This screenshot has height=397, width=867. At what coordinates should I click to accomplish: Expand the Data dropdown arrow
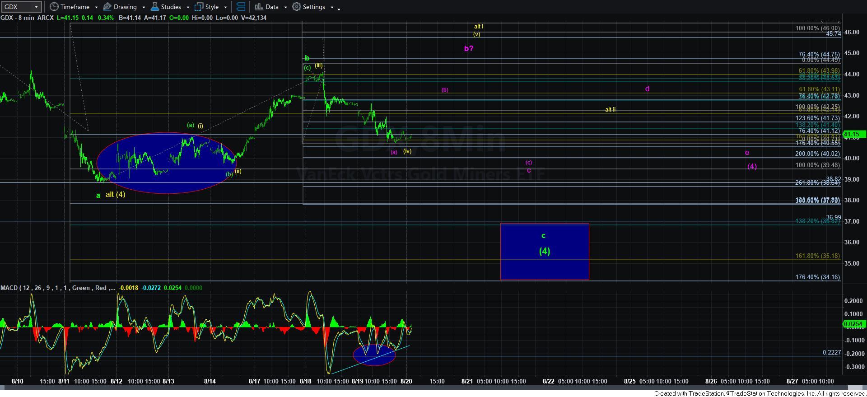point(285,7)
